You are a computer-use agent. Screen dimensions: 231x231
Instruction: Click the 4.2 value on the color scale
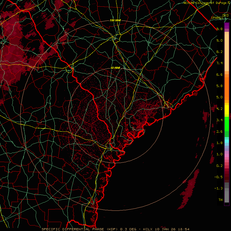tap(219, 109)
